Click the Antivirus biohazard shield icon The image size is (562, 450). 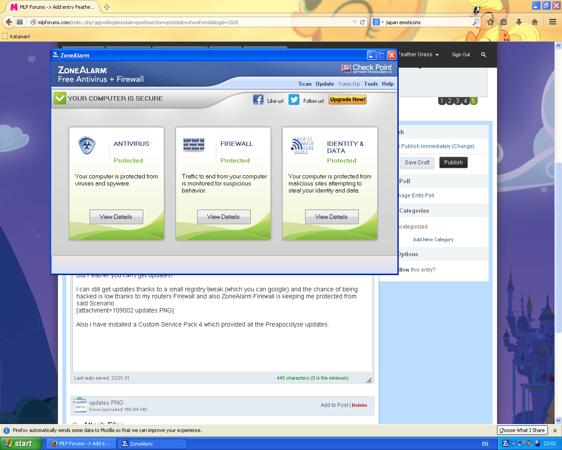coord(87,145)
